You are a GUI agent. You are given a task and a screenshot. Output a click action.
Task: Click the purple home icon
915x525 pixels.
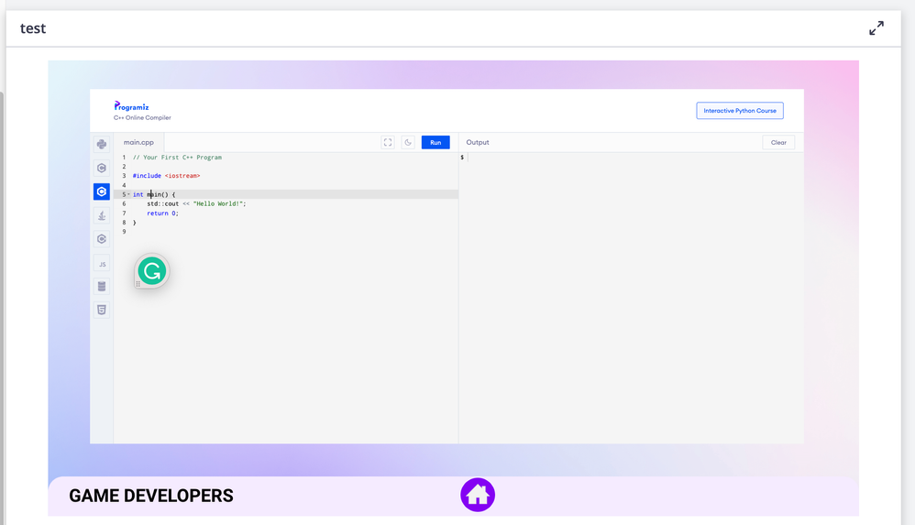point(478,495)
